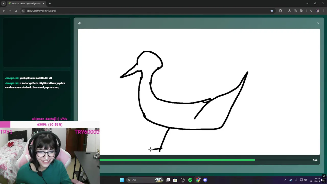The width and height of the screenshot is (327, 184).
Task: Expand hidden system tray icons chevron
Action: coord(285,180)
